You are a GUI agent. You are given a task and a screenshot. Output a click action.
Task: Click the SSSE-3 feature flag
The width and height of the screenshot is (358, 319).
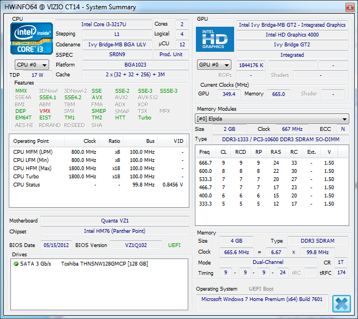[x=169, y=91]
